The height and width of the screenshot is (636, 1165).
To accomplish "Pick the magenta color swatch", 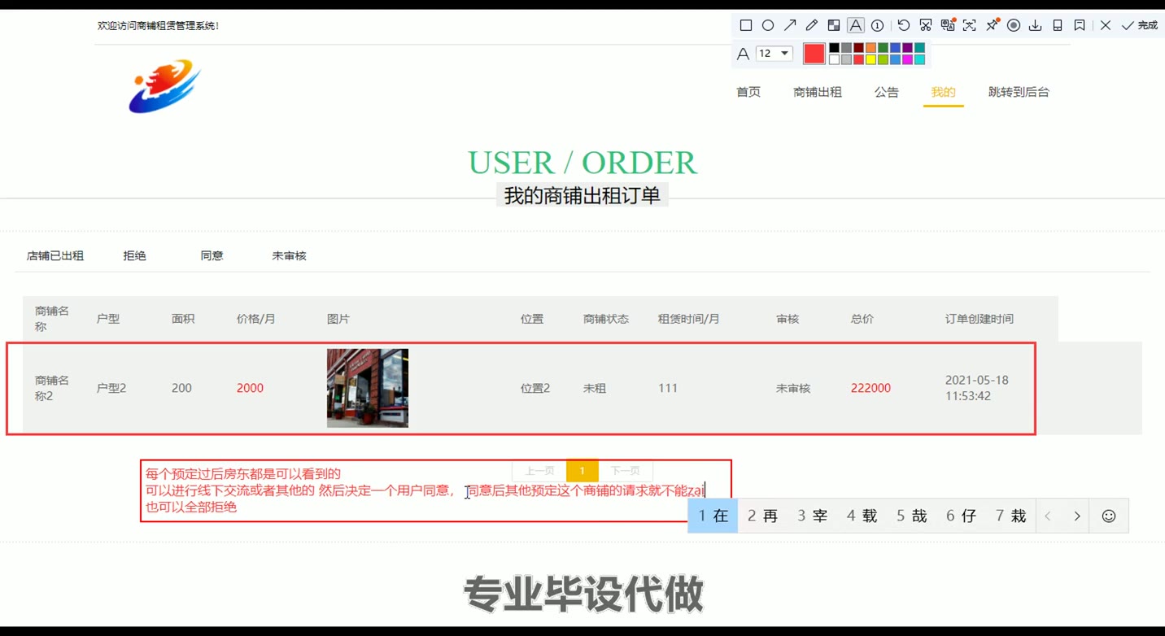I will [907, 59].
